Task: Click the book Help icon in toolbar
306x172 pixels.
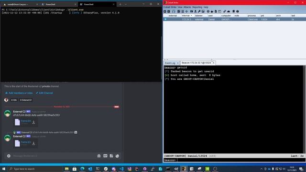Action: [x=233, y=11]
